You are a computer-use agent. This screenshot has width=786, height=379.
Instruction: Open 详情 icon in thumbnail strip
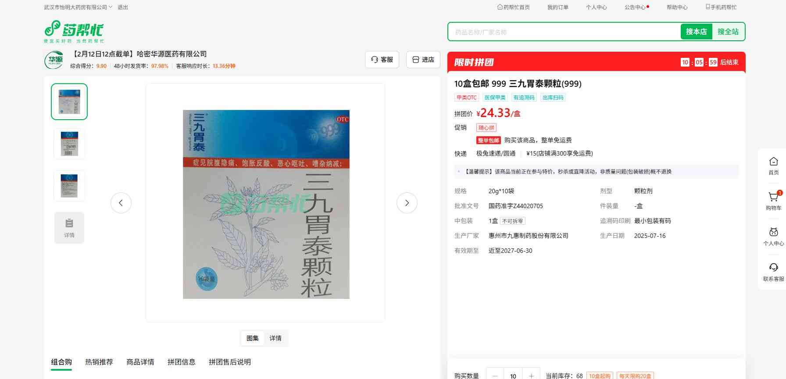click(69, 228)
